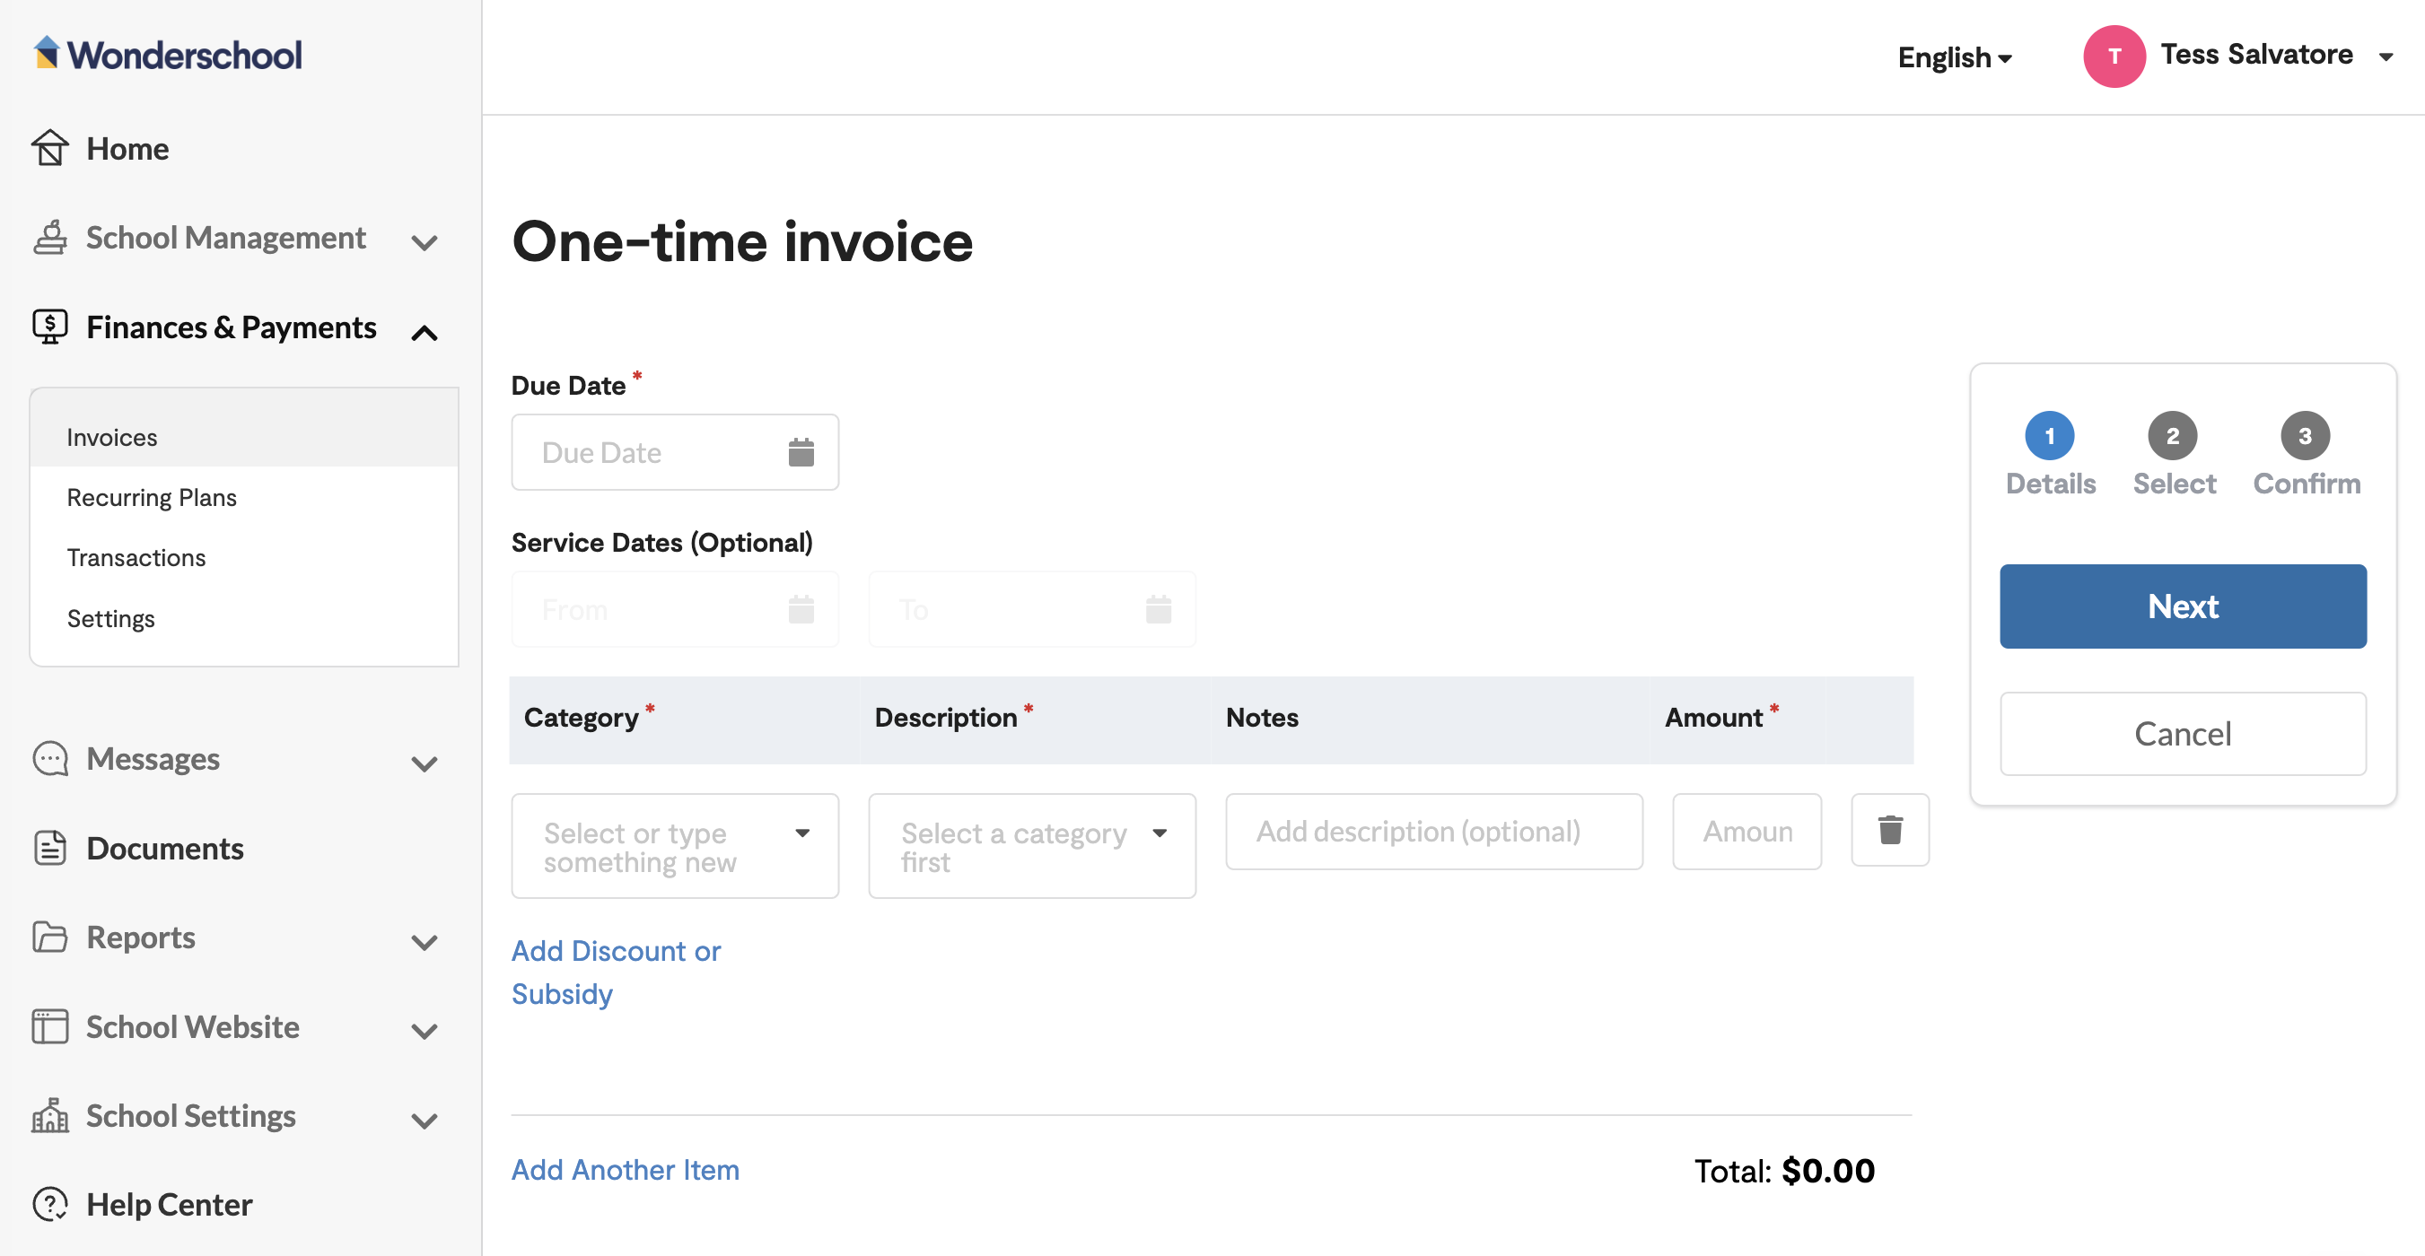Click the Description column header

click(946, 718)
